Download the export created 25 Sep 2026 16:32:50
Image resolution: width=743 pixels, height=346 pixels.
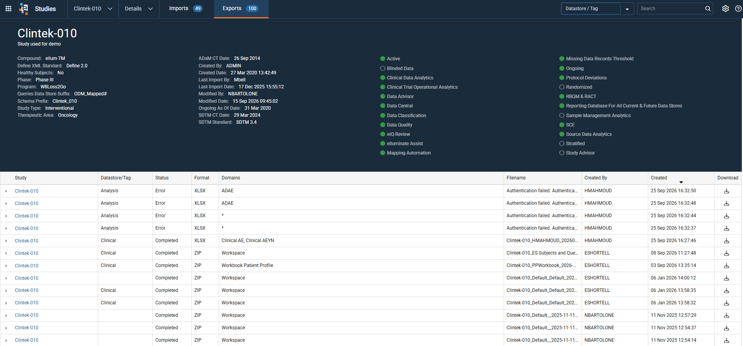tap(727, 191)
